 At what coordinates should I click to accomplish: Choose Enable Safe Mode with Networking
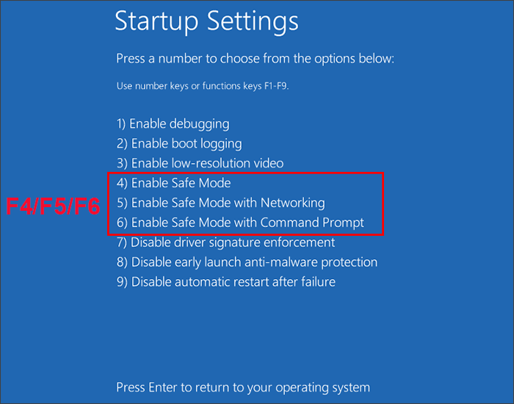pos(220,203)
